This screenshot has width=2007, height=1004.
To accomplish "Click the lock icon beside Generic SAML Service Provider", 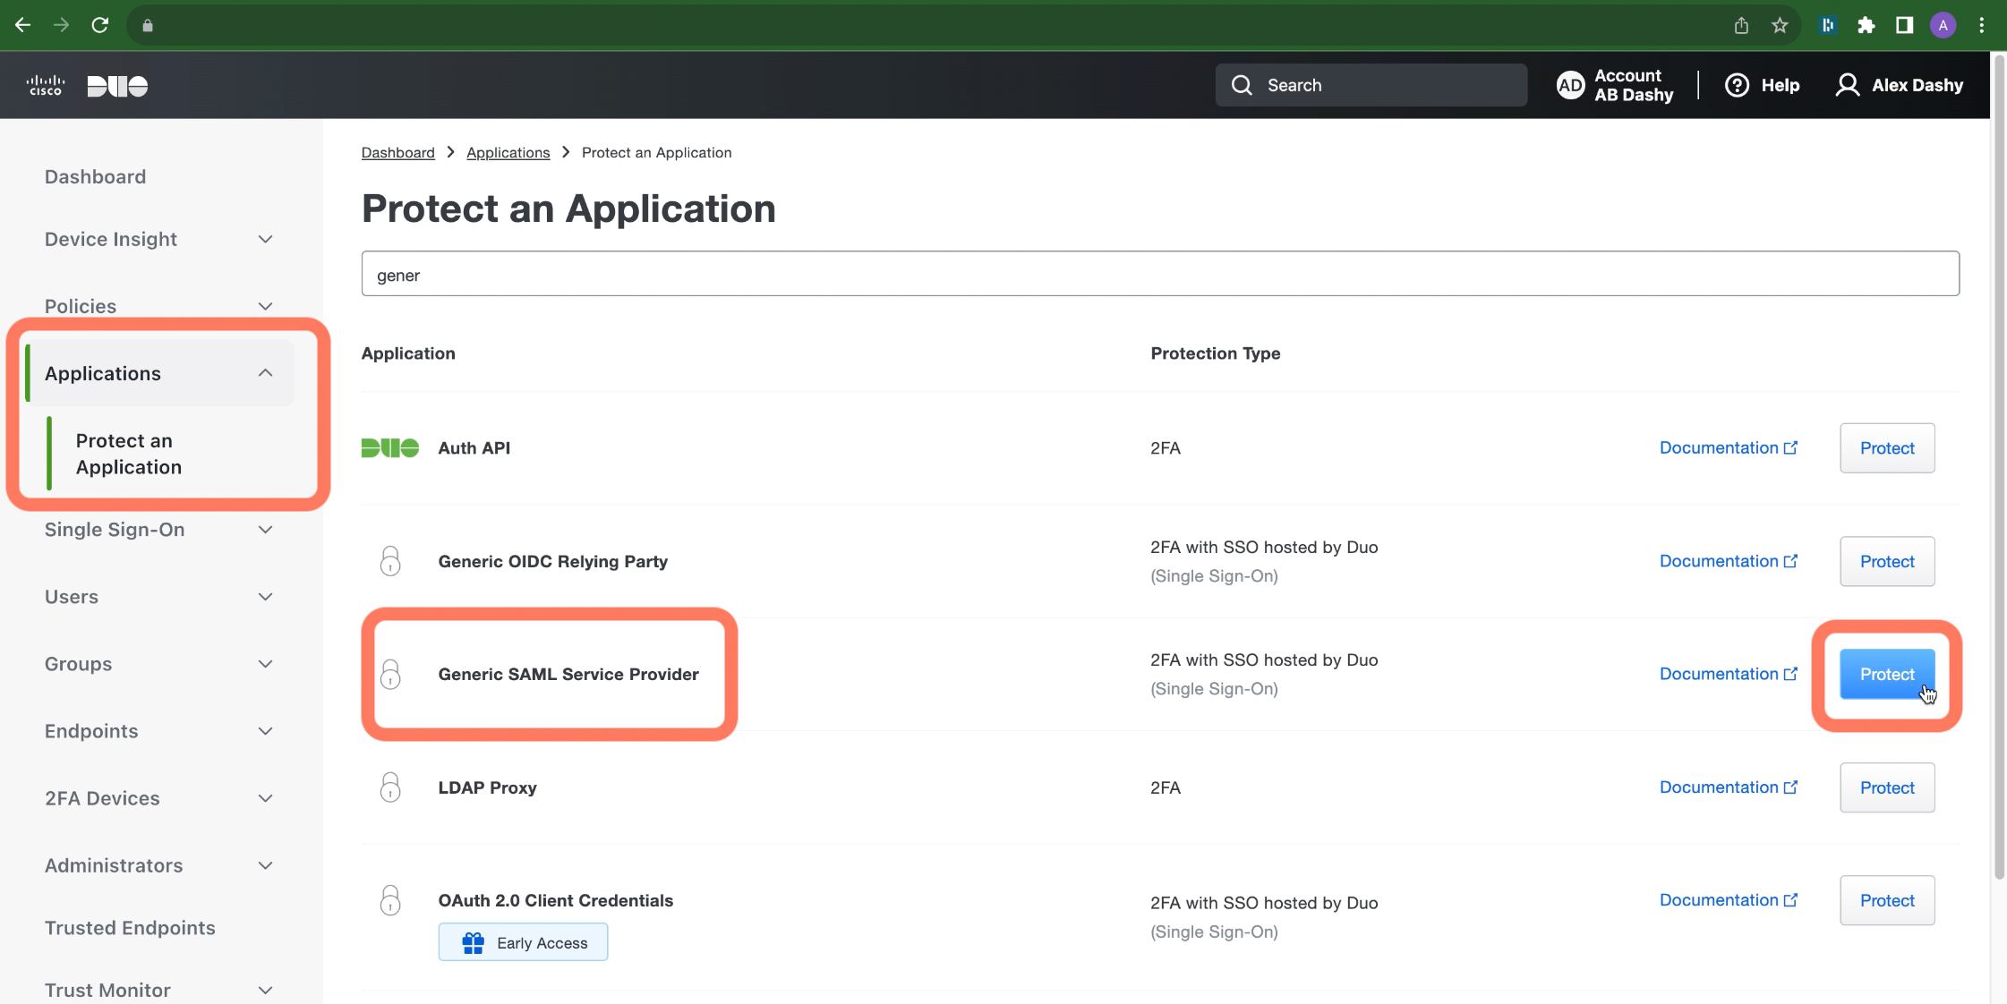I will 390,674.
